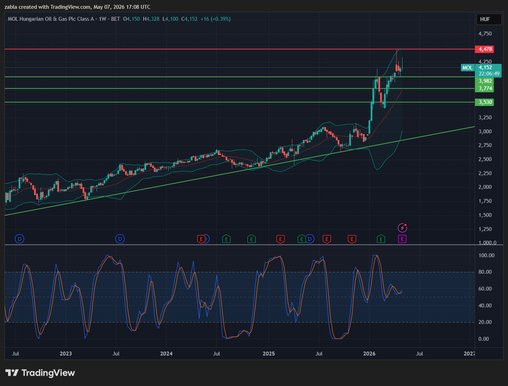Screen dimensions: 508x386
Task: Click the MOL last price tag
Action: tap(468, 68)
